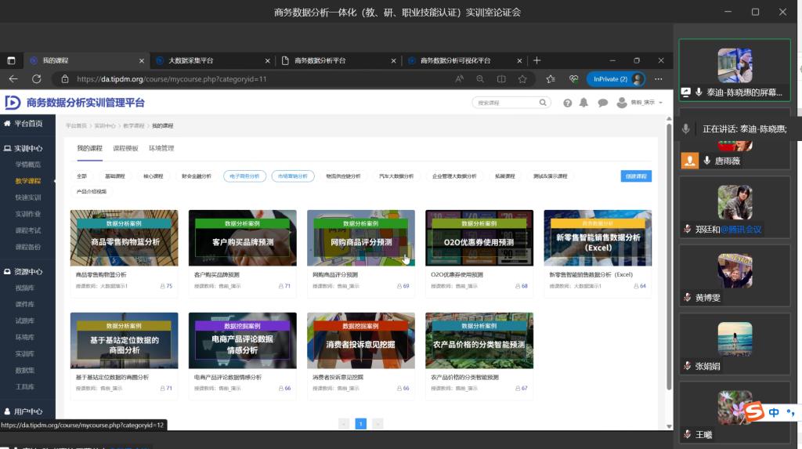Select the 电子商务分析 category filter
The image size is (802, 449).
[x=244, y=176]
